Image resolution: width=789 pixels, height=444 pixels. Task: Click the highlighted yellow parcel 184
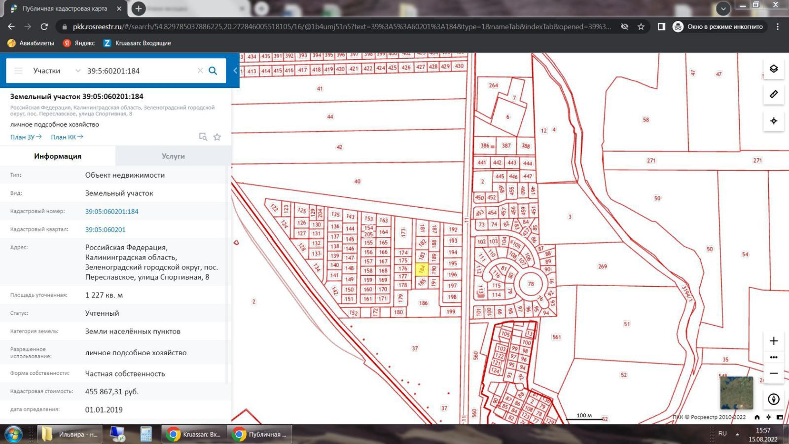tap(422, 269)
